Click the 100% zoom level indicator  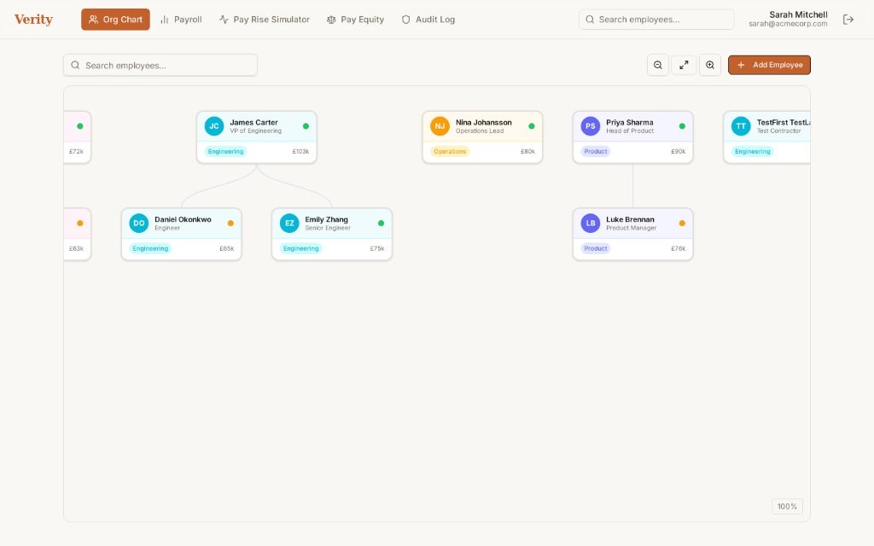click(787, 506)
